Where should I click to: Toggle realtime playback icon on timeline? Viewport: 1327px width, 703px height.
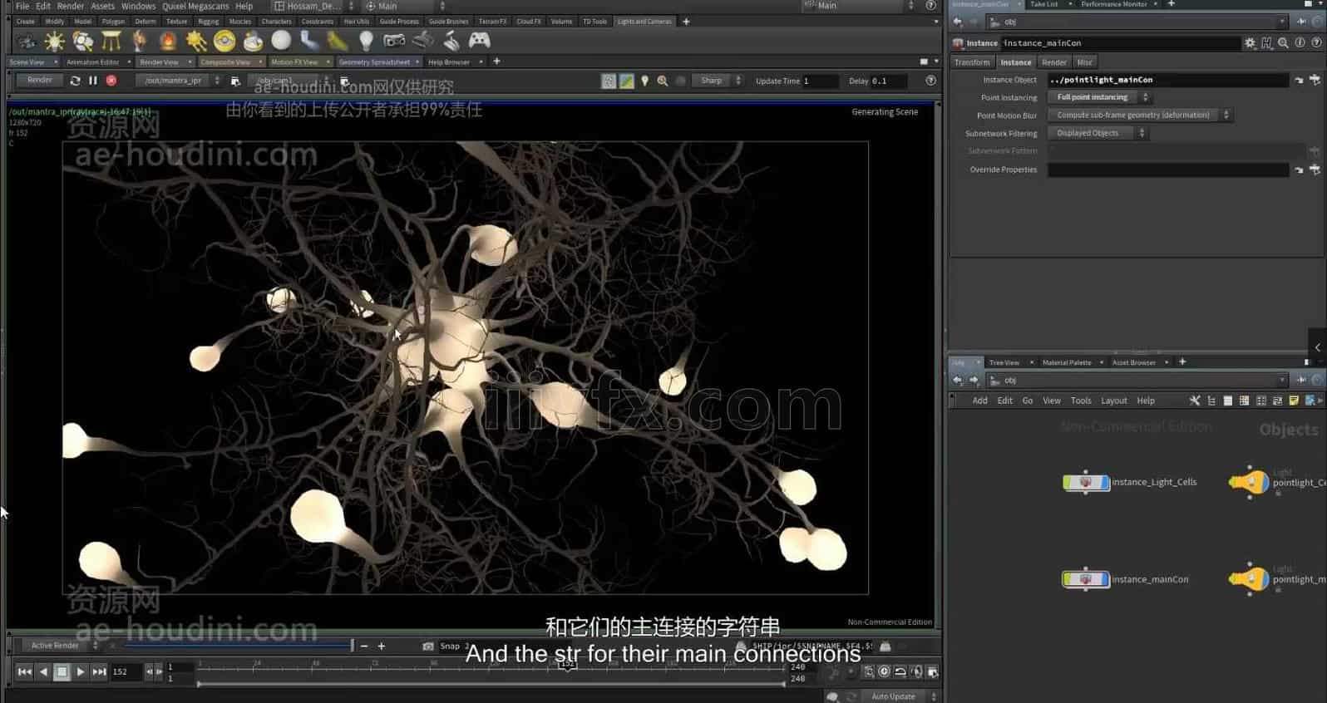click(884, 671)
